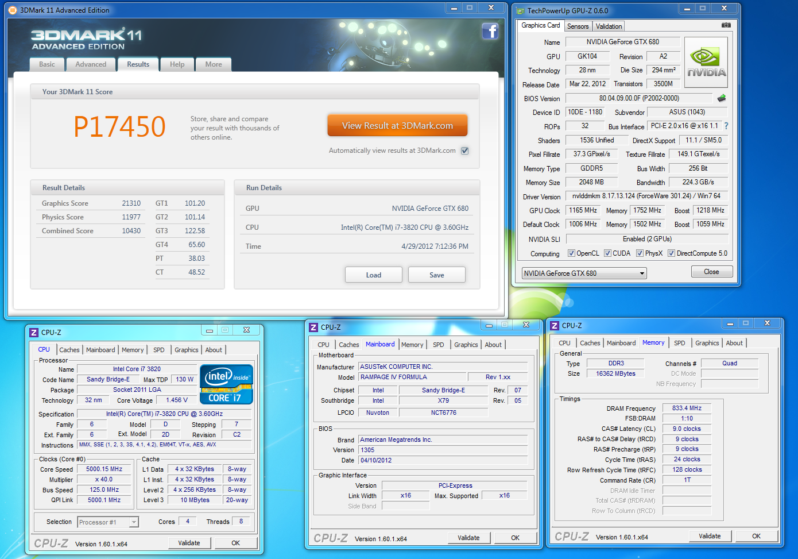The height and width of the screenshot is (559, 798).
Task: Toggle the CUDA checkbox
Action: (x=607, y=253)
